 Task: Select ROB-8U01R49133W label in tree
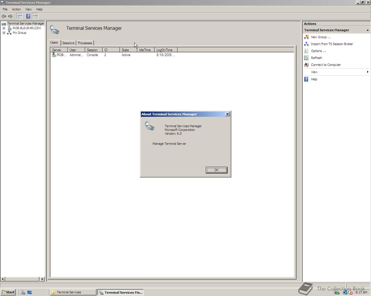(x=27, y=28)
